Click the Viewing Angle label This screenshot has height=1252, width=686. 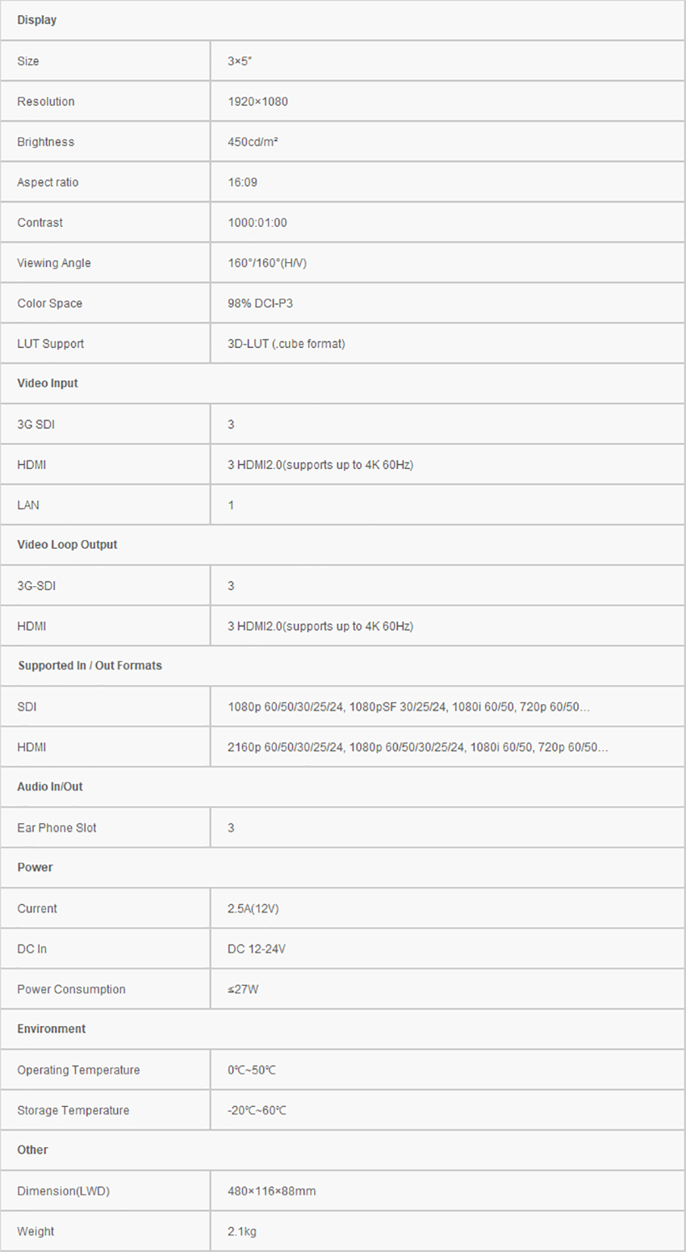54,263
